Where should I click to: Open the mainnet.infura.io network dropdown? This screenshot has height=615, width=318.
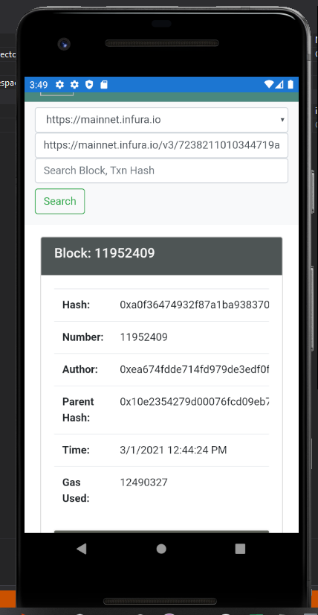tap(161, 120)
